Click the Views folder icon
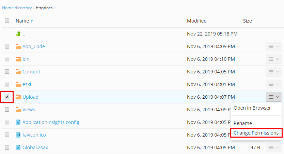The height and width of the screenshot is (154, 284). click(x=18, y=110)
